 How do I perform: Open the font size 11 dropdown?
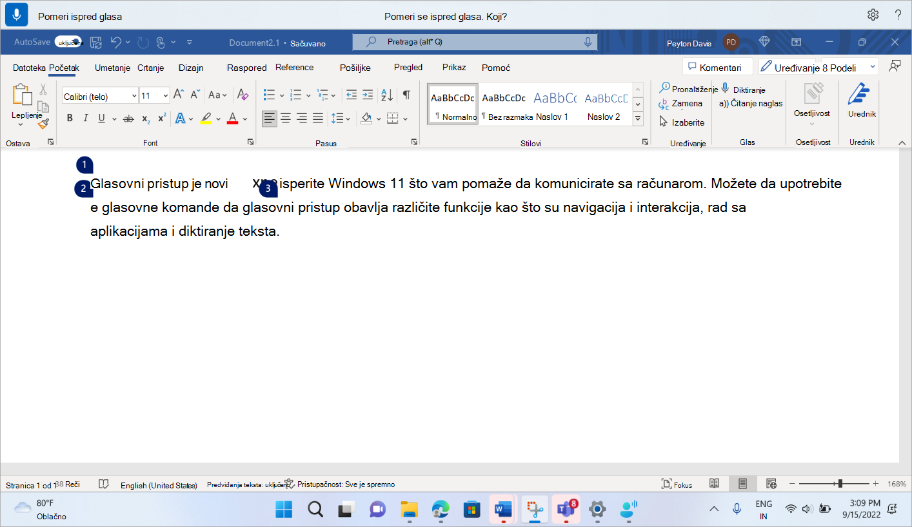(166, 96)
